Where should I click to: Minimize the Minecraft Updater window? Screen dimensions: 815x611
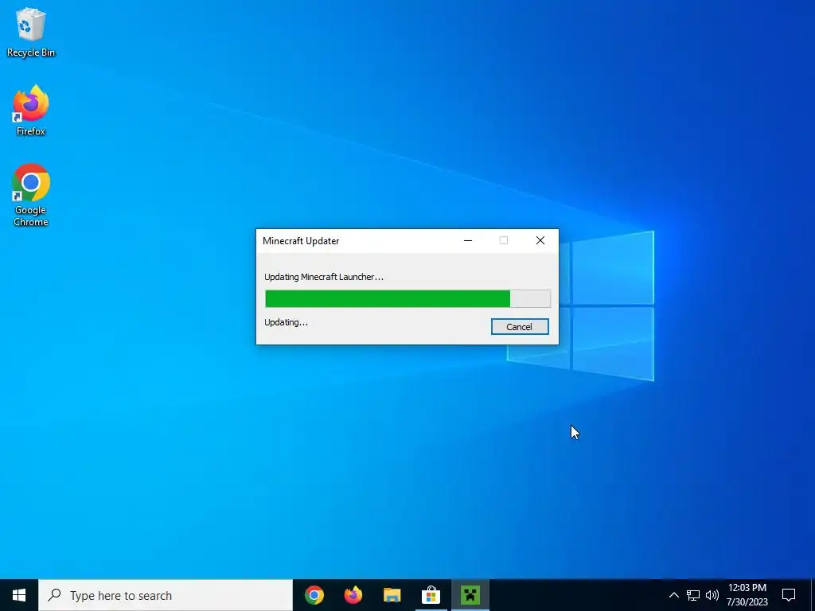(468, 240)
